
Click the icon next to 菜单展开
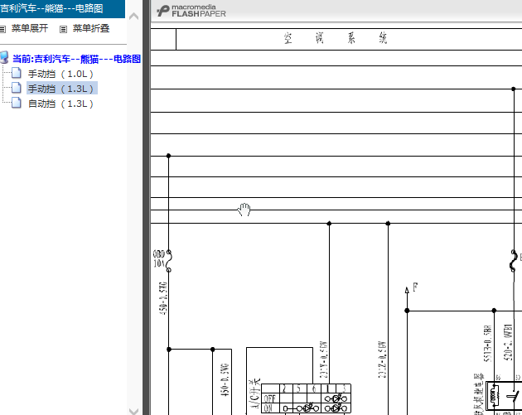[x=2, y=29]
